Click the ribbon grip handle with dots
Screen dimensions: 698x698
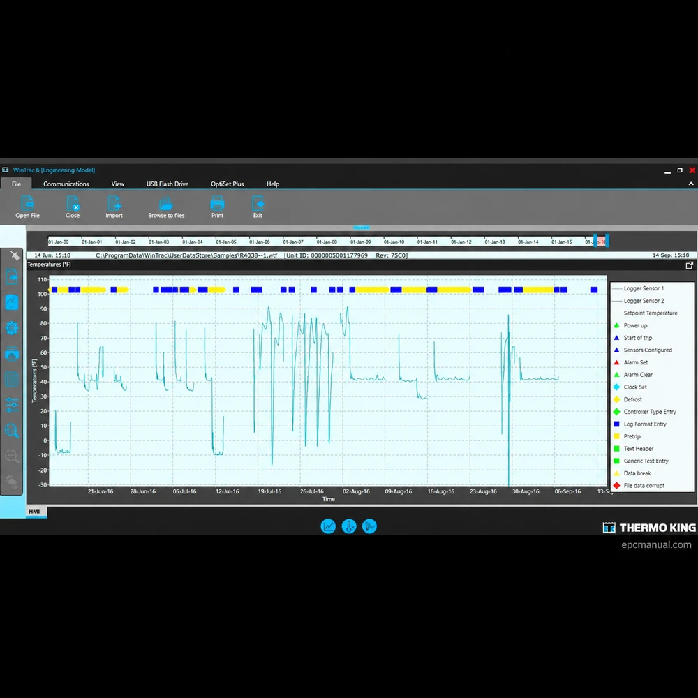click(361, 228)
